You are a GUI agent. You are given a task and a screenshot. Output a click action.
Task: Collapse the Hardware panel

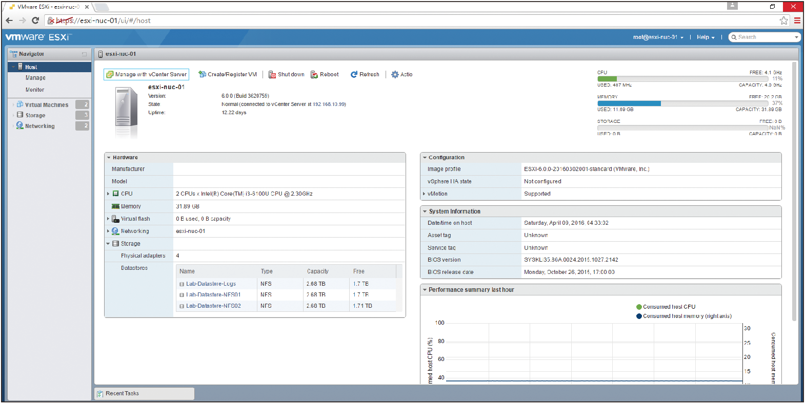109,158
